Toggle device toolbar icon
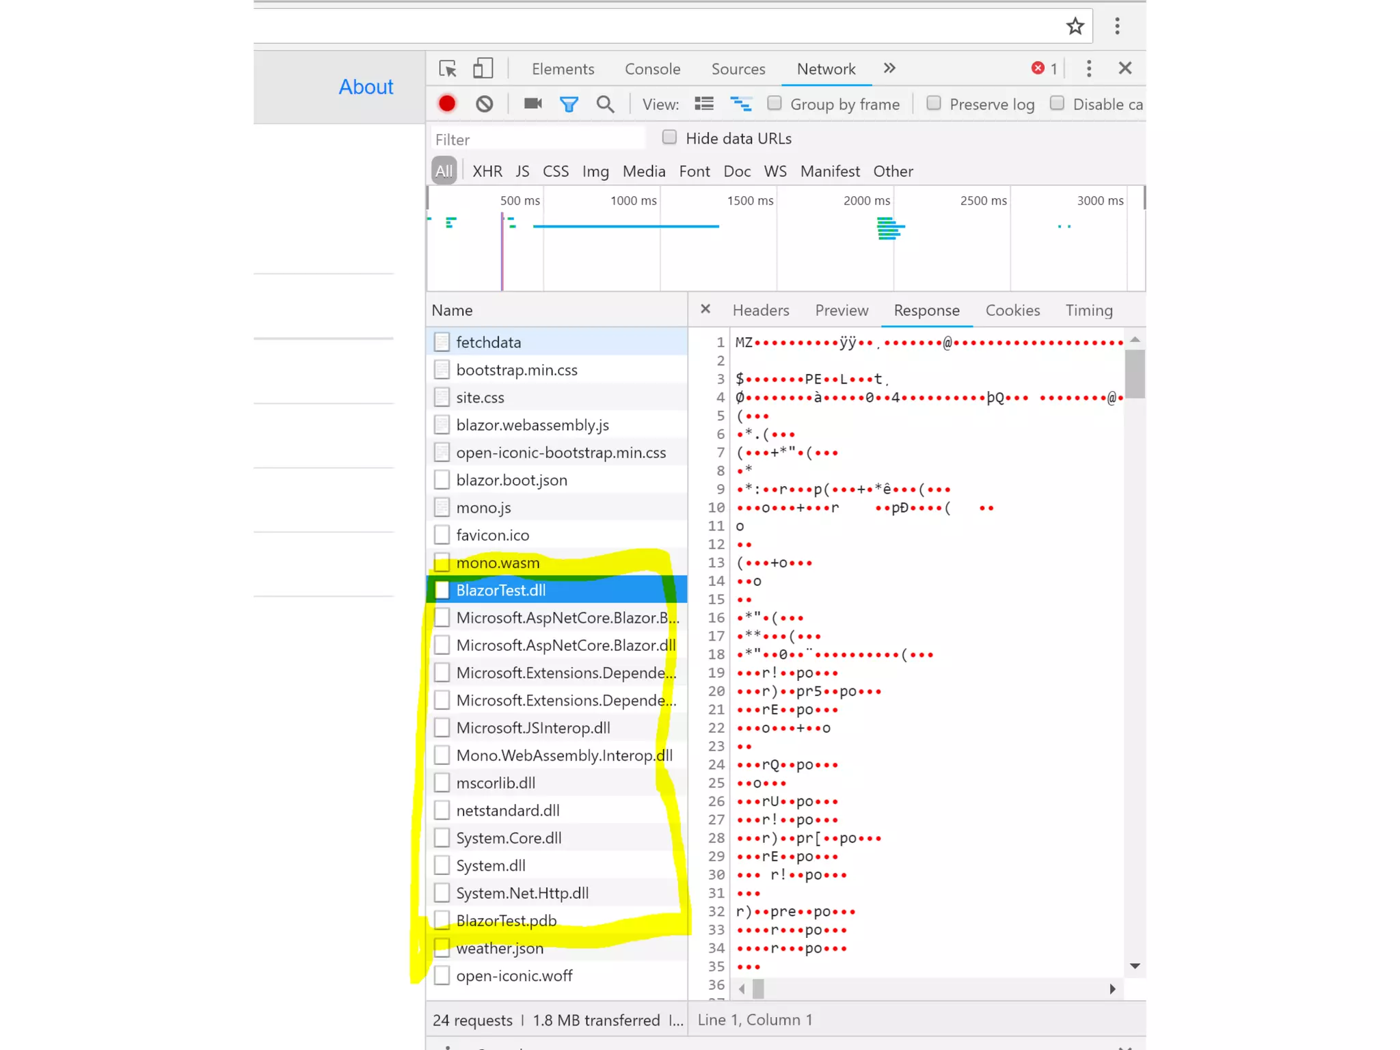 483,68
